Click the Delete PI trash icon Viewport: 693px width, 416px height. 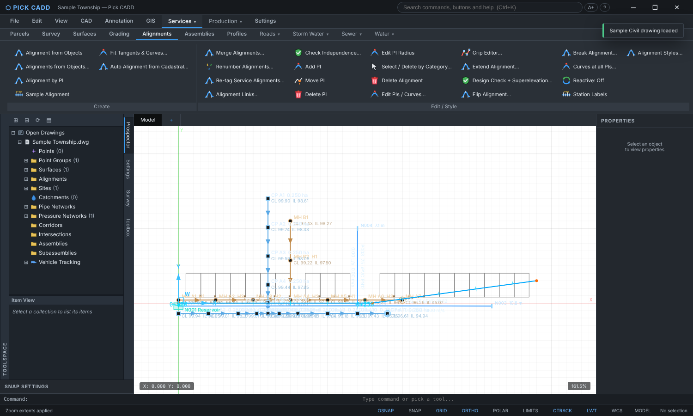tap(298, 94)
